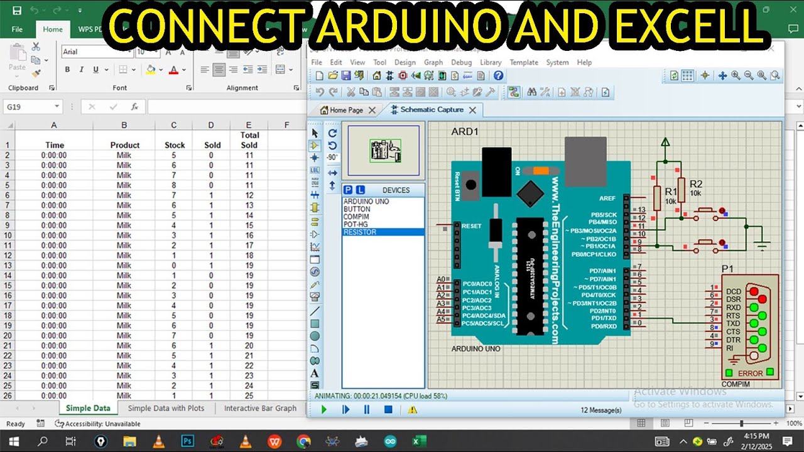Toggle Bold formatting in Excel
Screen dimensions: 804x452
tap(67, 70)
